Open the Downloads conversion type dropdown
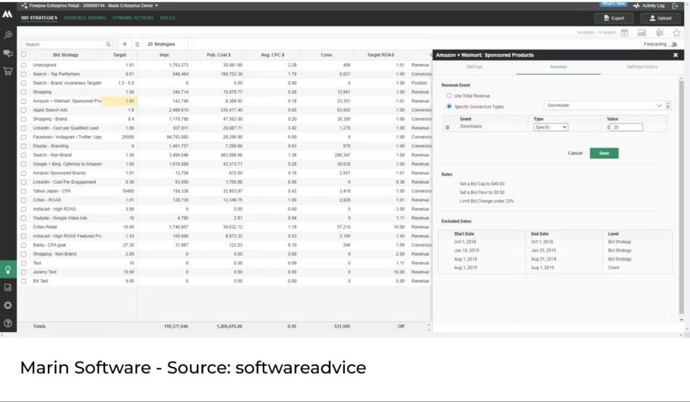Screen dimensions: 690x402 [x=604, y=106]
